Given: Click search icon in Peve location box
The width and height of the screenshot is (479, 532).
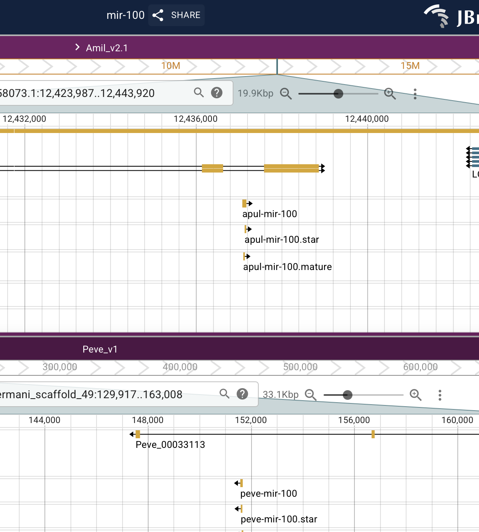Looking at the screenshot, I should pyautogui.click(x=224, y=394).
